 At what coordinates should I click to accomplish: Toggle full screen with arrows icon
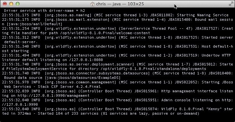tap(231, 4)
